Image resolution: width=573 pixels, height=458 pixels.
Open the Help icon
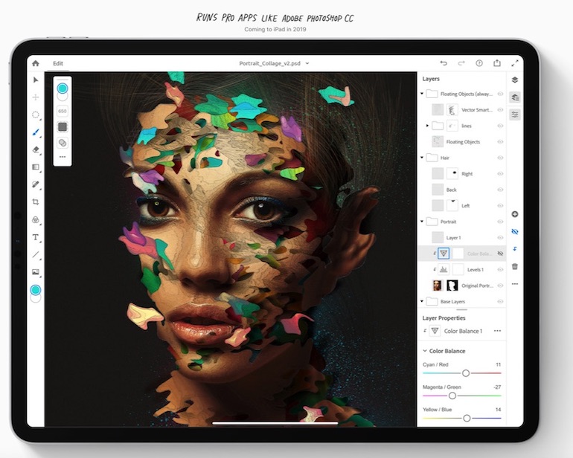point(479,63)
